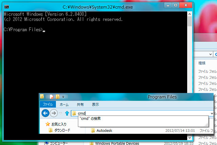This screenshot has width=217, height=145.
Task: Click the forward navigation arrow
Action: coord(54,113)
